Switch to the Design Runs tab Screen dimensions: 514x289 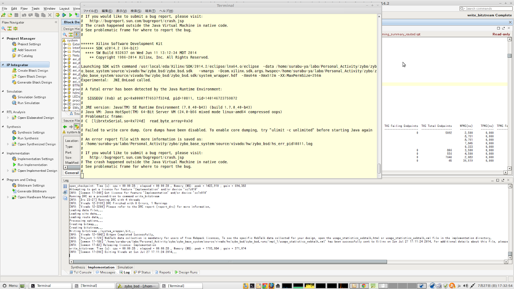point(186,272)
